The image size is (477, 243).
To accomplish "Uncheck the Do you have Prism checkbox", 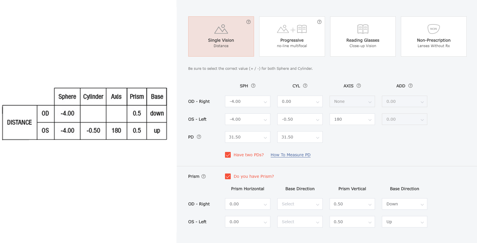I will click(x=228, y=176).
